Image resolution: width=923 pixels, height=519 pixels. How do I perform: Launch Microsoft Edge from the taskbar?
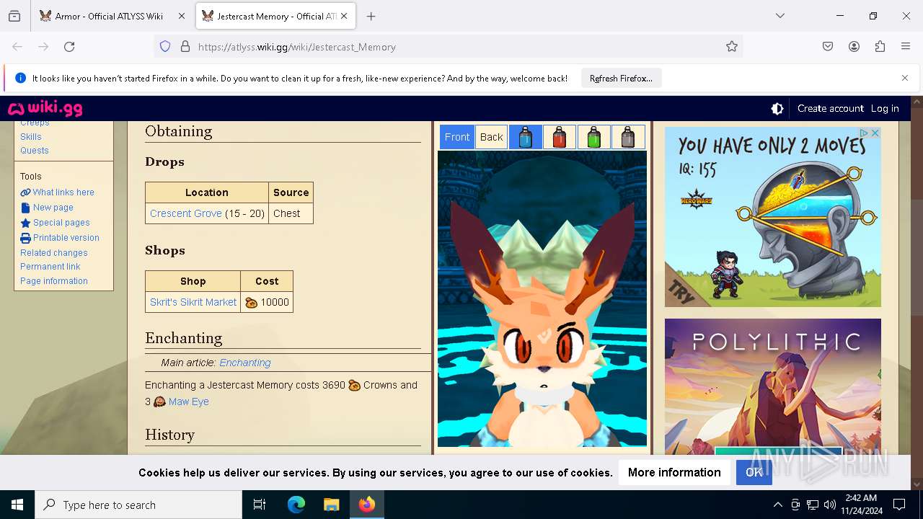tap(296, 505)
